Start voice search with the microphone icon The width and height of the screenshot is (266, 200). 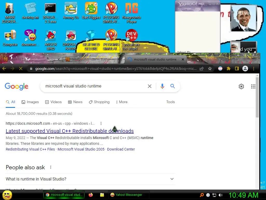pyautogui.click(x=162, y=86)
